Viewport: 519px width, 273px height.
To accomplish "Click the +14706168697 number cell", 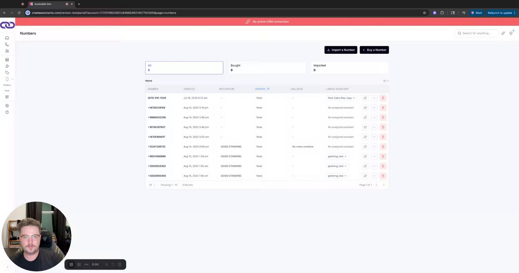I will pos(157,137).
